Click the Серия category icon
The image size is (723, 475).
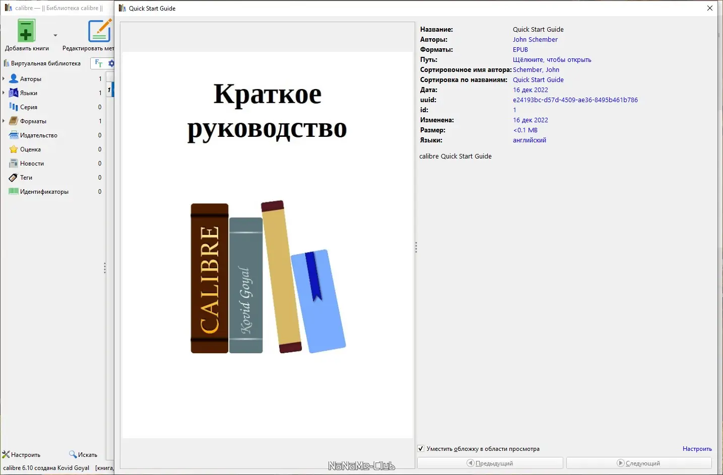(x=14, y=107)
